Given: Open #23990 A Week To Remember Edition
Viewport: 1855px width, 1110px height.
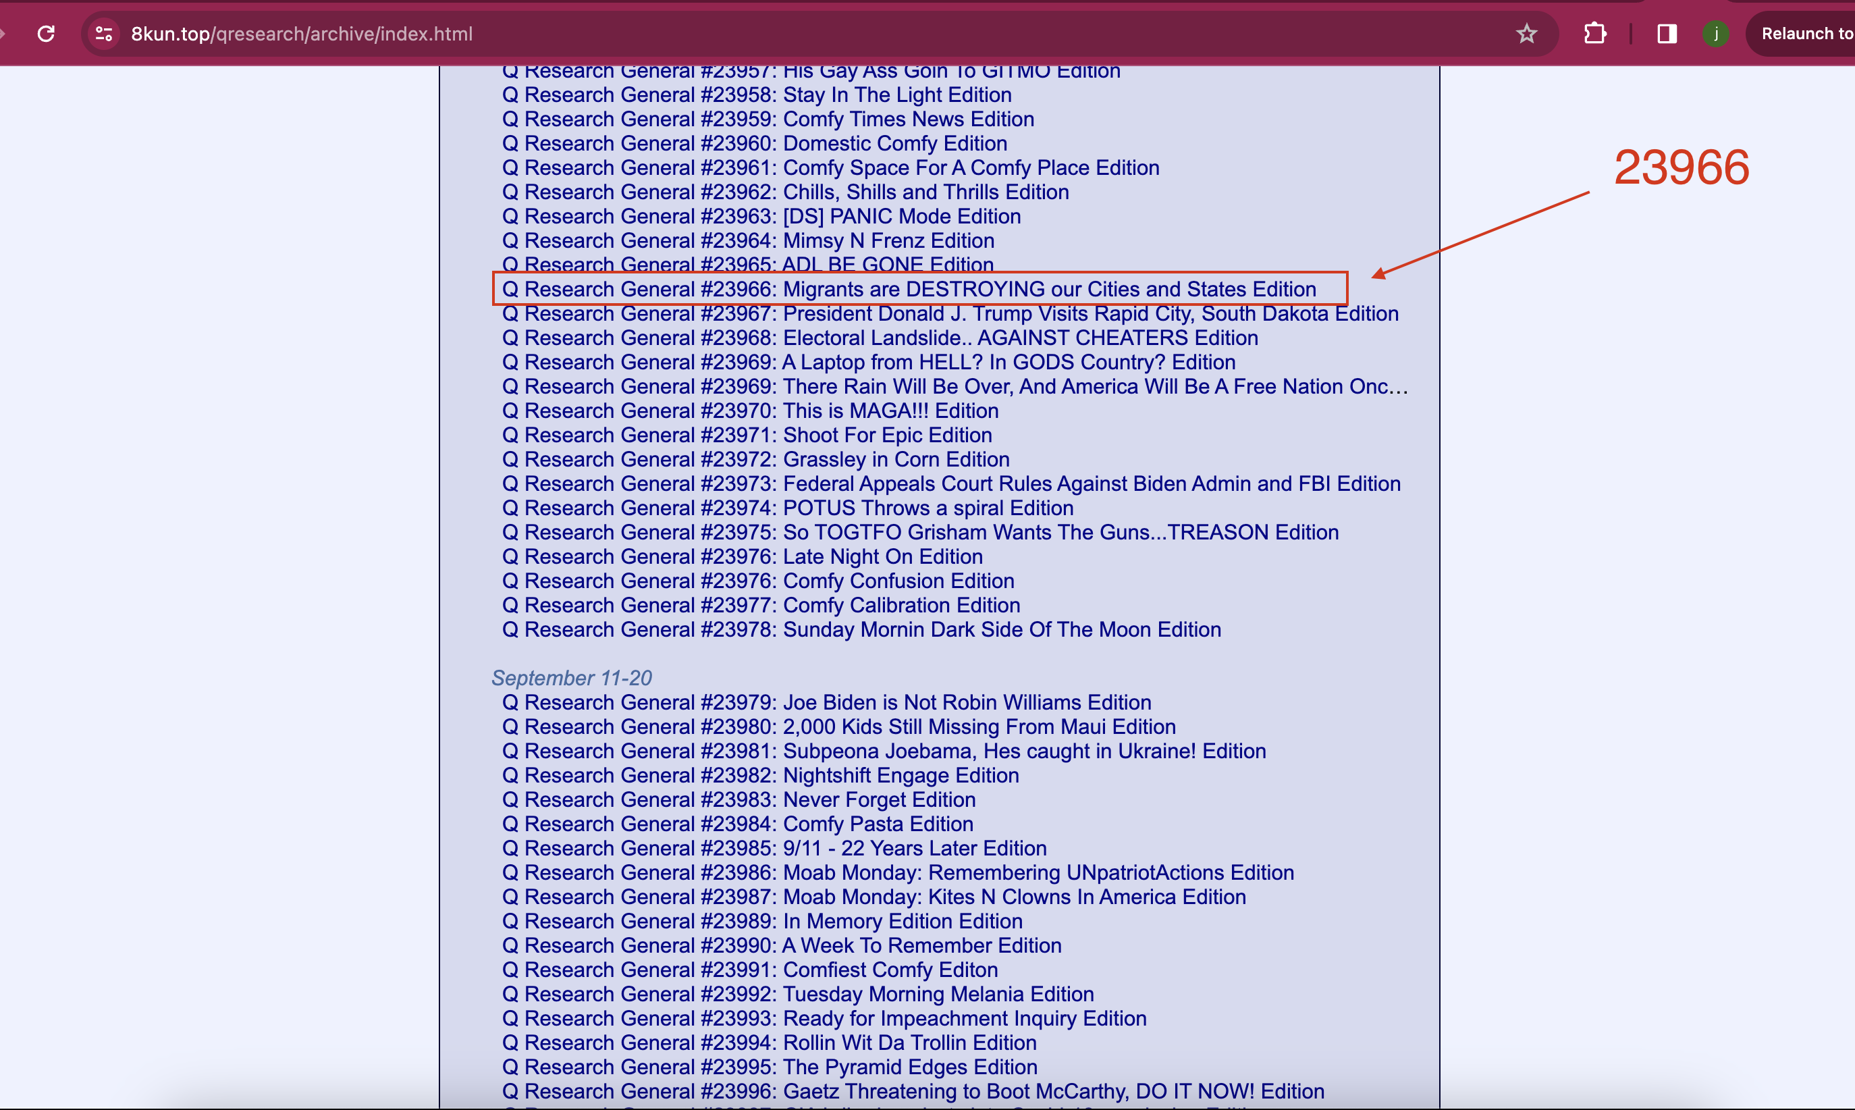Looking at the screenshot, I should pyautogui.click(x=781, y=945).
